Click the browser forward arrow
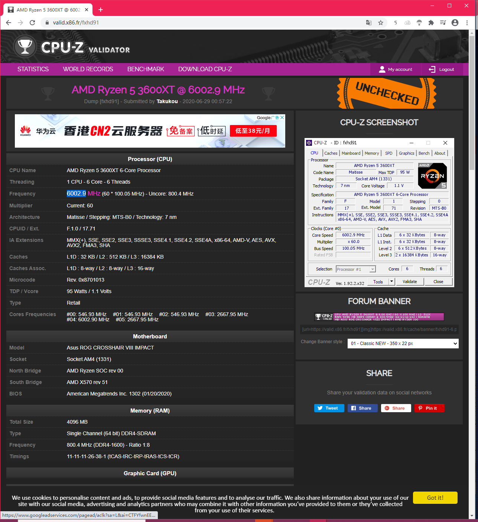Screen dimensions: 478x522 click(x=20, y=23)
